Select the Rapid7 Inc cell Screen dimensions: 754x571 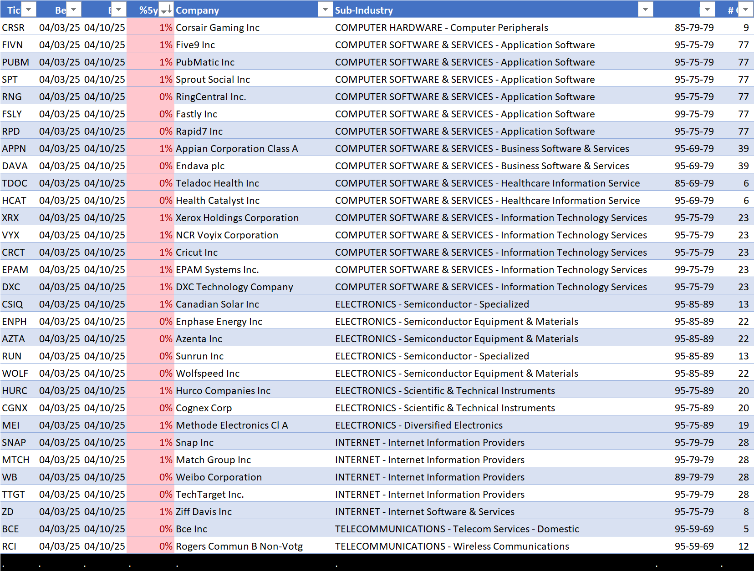(x=254, y=131)
